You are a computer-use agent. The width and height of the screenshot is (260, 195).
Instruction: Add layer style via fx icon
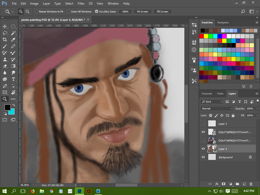[x=217, y=184]
